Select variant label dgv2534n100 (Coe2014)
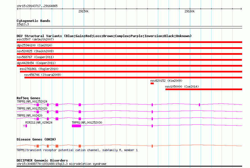Screen dimensions: 250x168 [x=35, y=45]
